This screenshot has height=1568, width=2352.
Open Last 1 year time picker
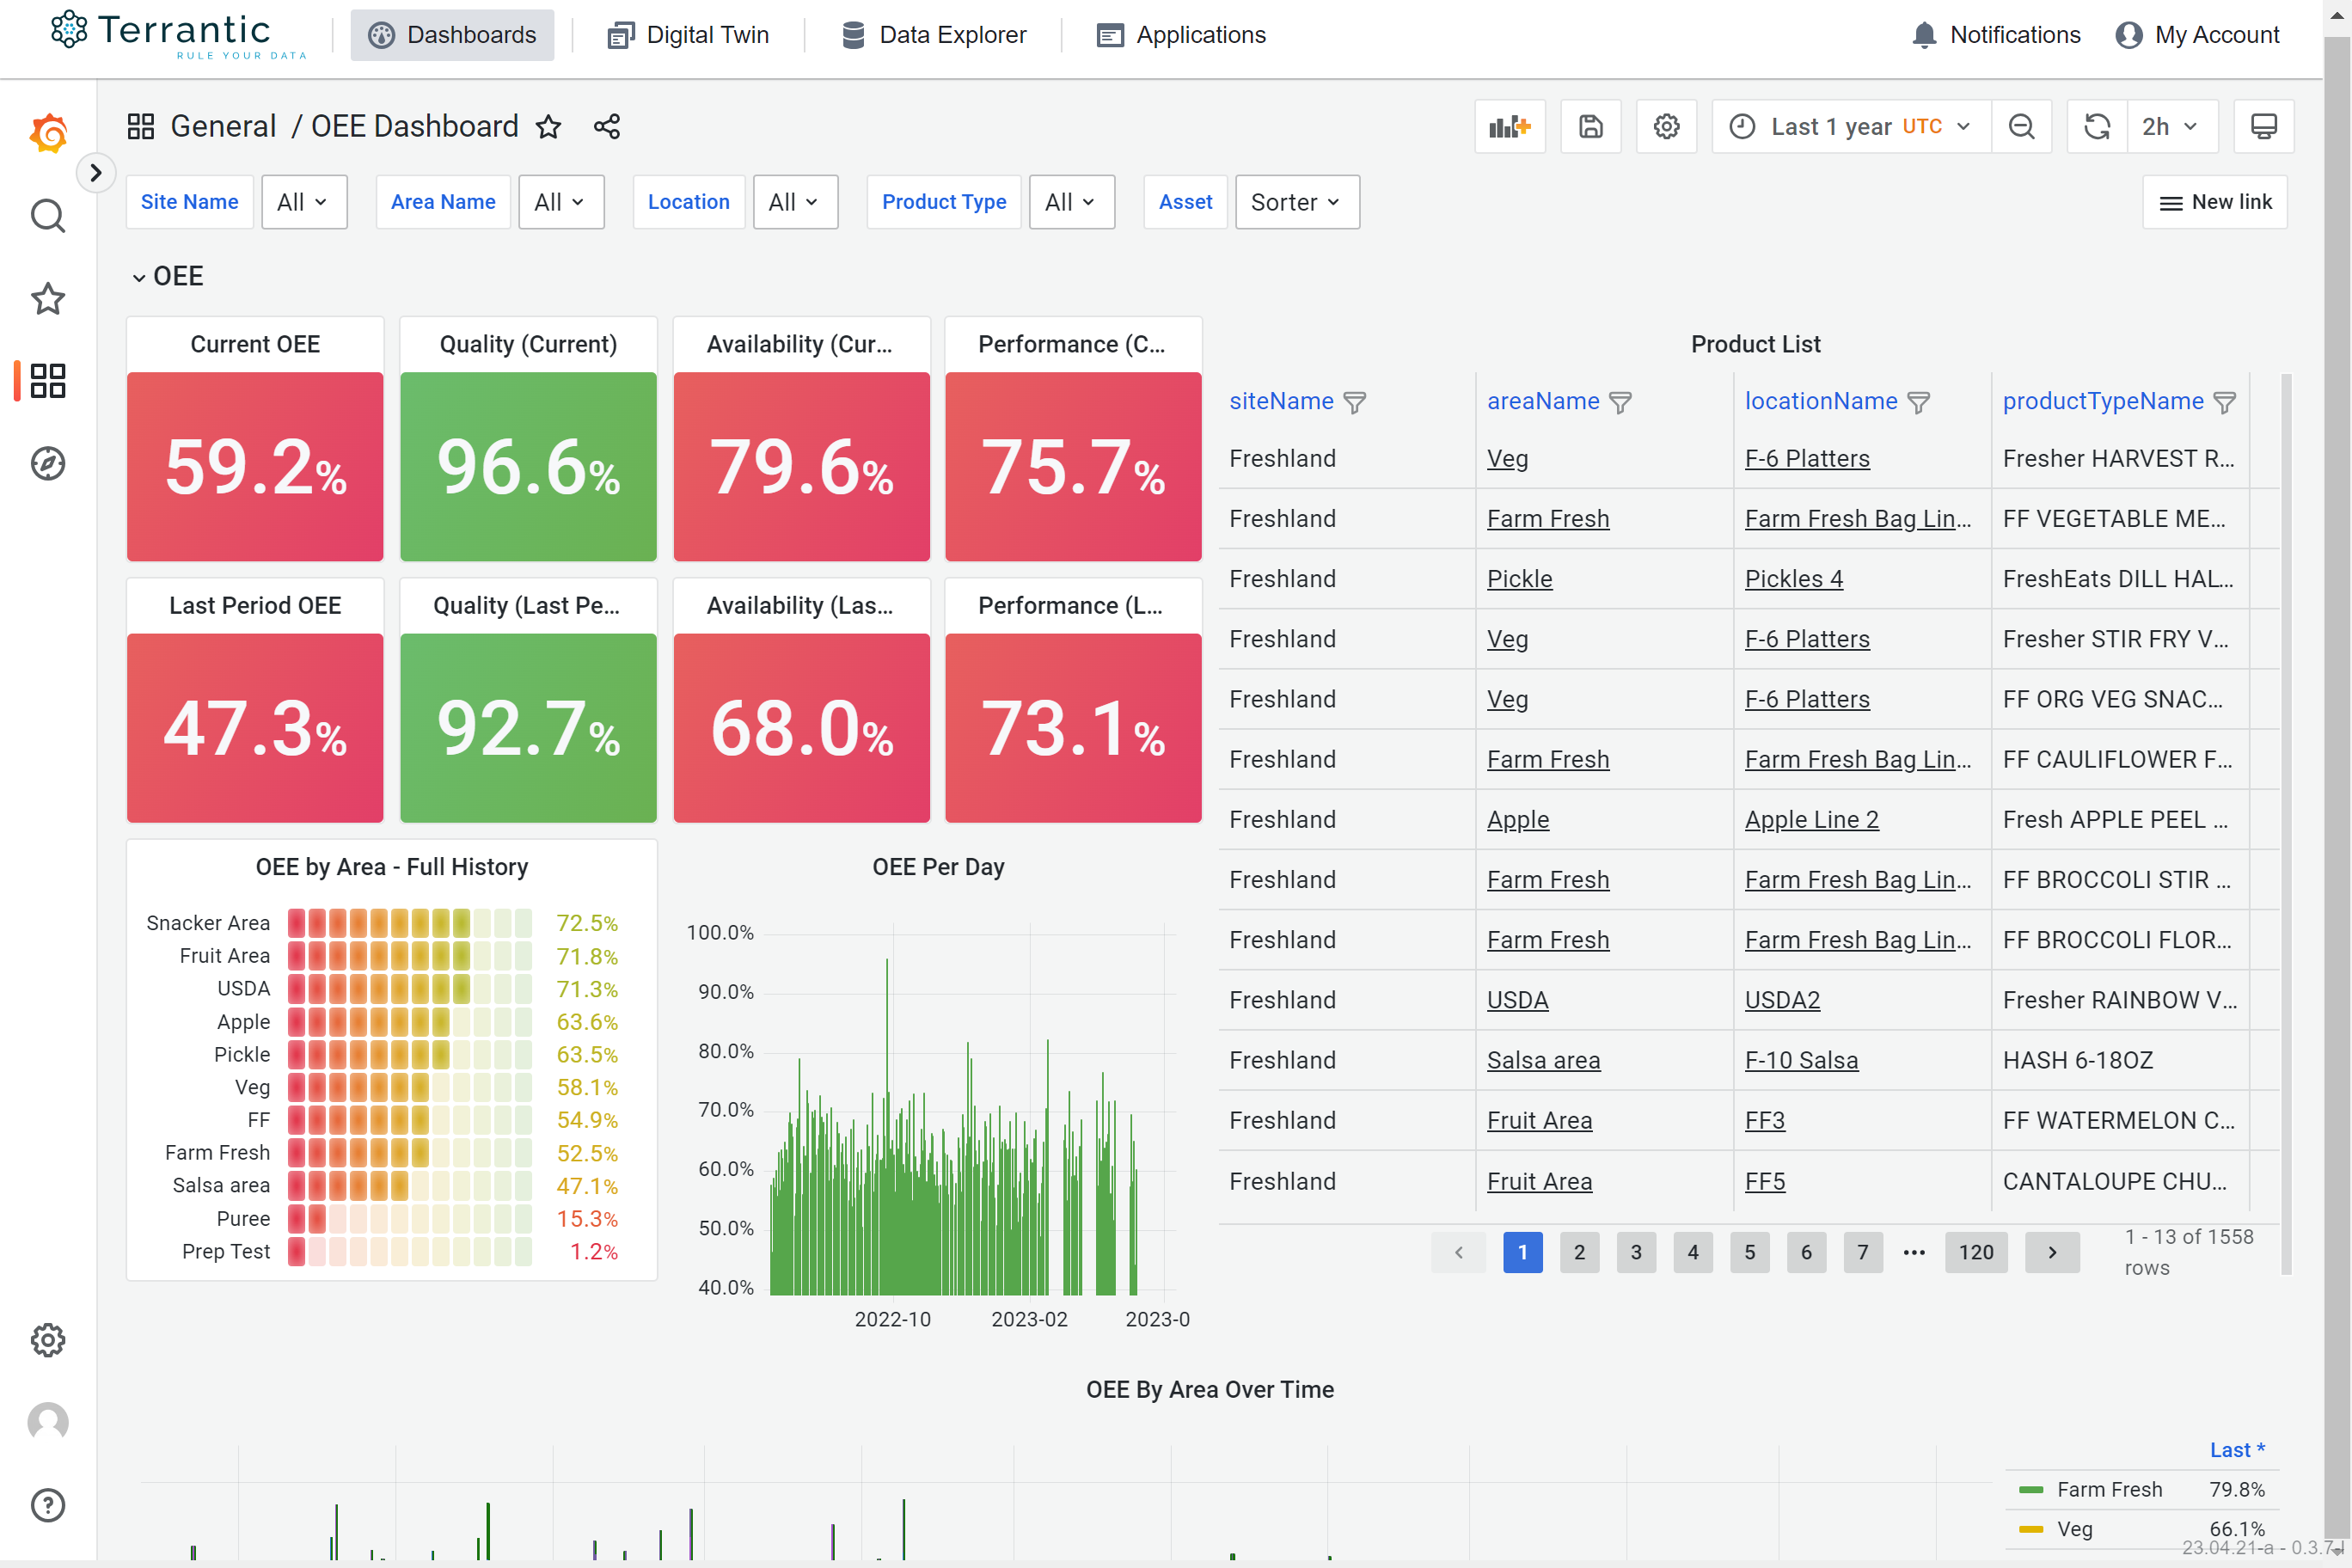(x=1852, y=127)
